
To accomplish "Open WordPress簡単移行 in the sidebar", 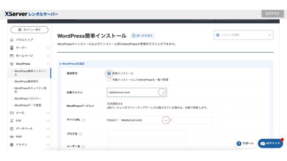I will (x=26, y=82).
